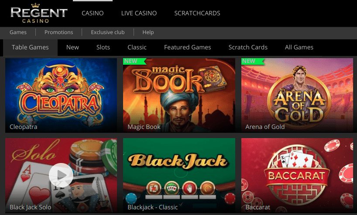Open the Help link
The width and height of the screenshot is (357, 215).
pyautogui.click(x=148, y=32)
